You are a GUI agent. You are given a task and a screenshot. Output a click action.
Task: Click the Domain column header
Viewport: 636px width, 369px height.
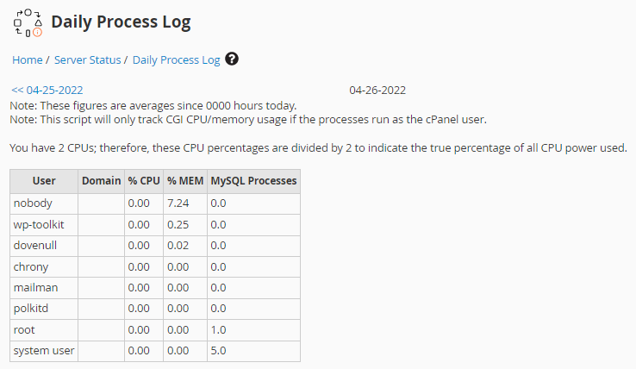(x=101, y=181)
